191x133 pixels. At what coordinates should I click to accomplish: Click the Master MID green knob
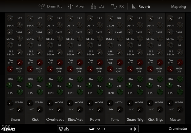pos(169,85)
